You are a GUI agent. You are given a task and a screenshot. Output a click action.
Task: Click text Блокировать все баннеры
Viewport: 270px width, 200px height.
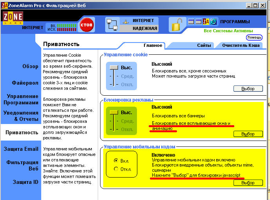click(178, 116)
